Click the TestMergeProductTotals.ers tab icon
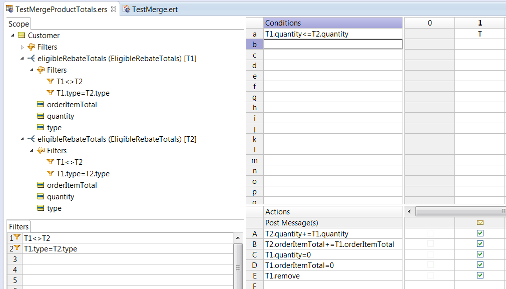Image resolution: width=506 pixels, height=289 pixels. [10, 9]
